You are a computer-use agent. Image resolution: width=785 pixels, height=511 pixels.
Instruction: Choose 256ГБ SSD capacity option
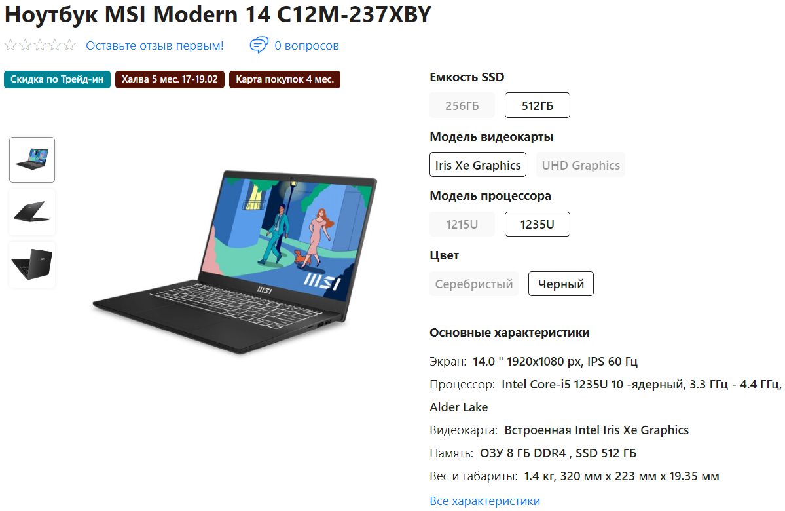point(462,105)
